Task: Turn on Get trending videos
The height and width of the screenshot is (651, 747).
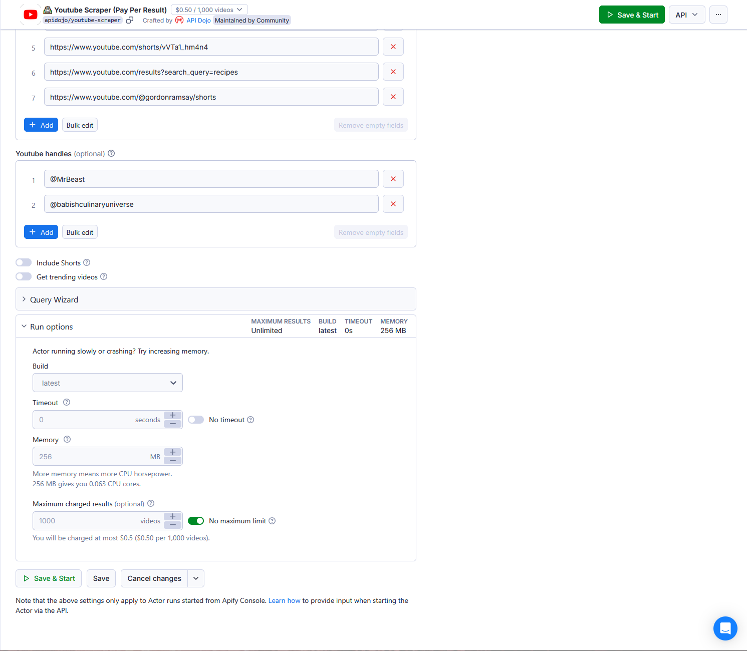Action: click(x=24, y=276)
